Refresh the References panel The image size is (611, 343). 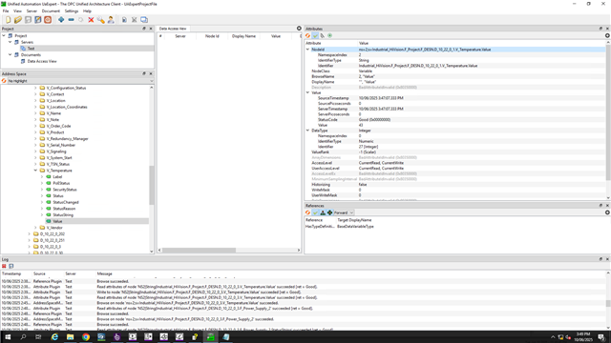click(x=307, y=212)
